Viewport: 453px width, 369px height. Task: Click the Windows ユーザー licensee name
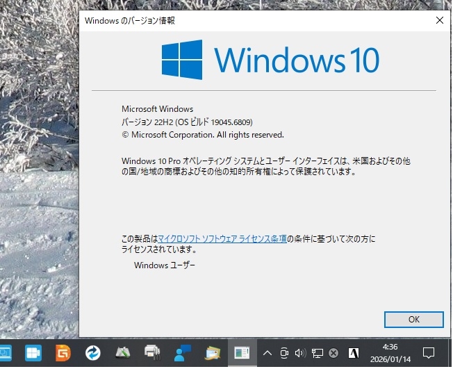point(165,265)
